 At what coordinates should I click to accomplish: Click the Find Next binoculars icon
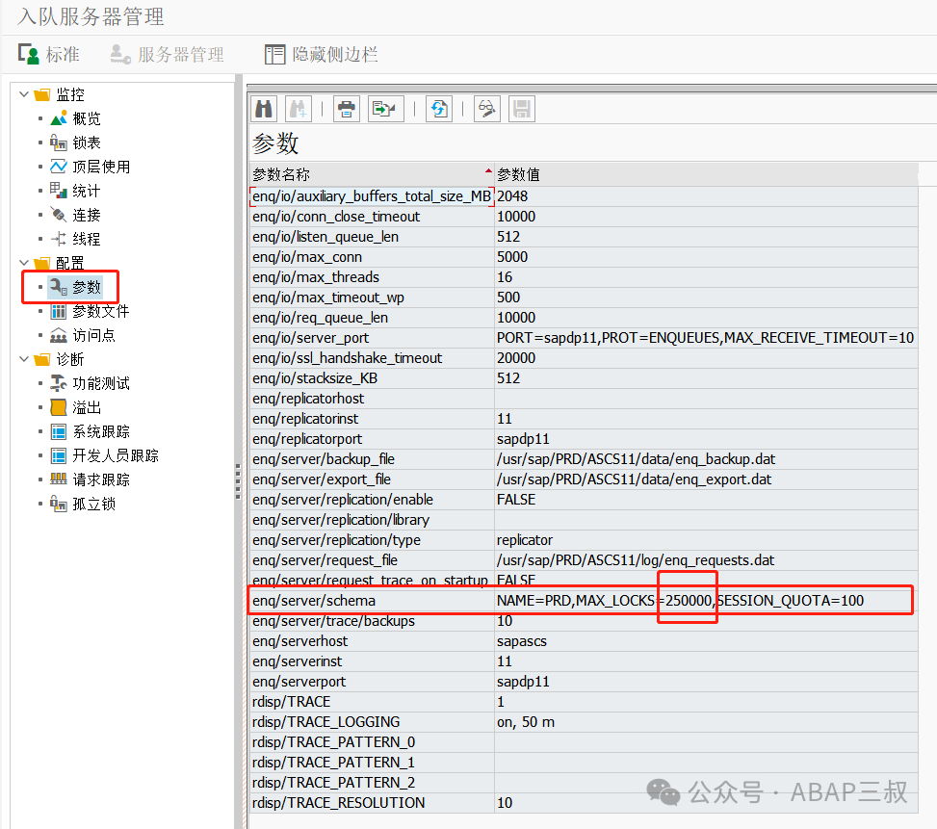click(x=298, y=109)
